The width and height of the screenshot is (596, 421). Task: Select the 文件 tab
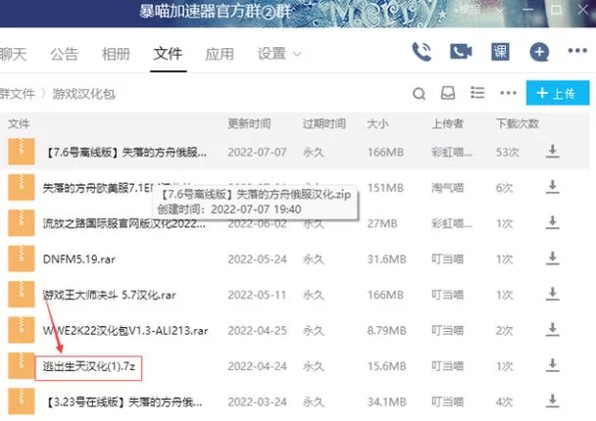pos(168,54)
